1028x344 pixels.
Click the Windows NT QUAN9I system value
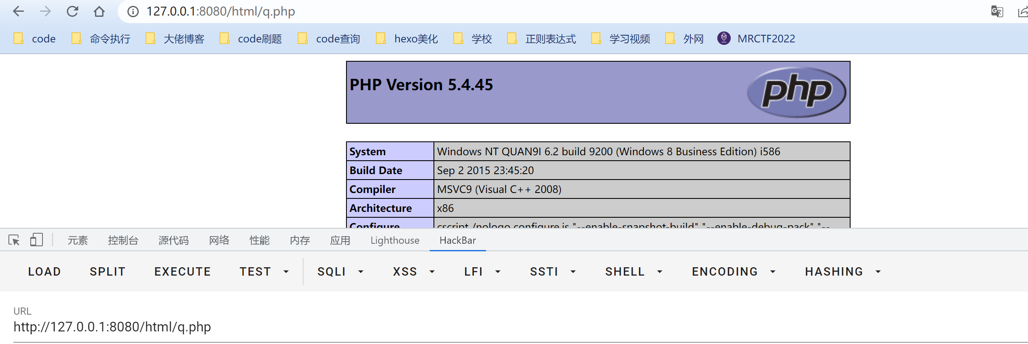pyautogui.click(x=608, y=151)
